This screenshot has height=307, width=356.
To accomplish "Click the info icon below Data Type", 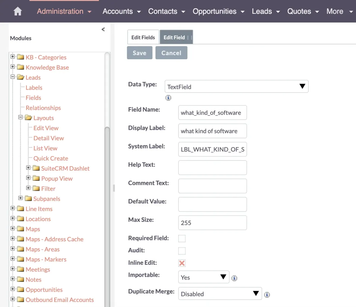I will coord(168,98).
